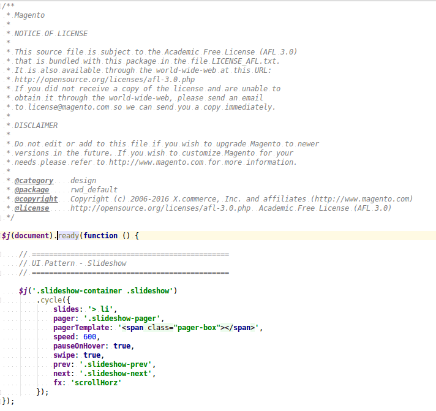Click the '> li' string value
Image resolution: width=436 pixels, height=411 pixels.
click(100, 309)
